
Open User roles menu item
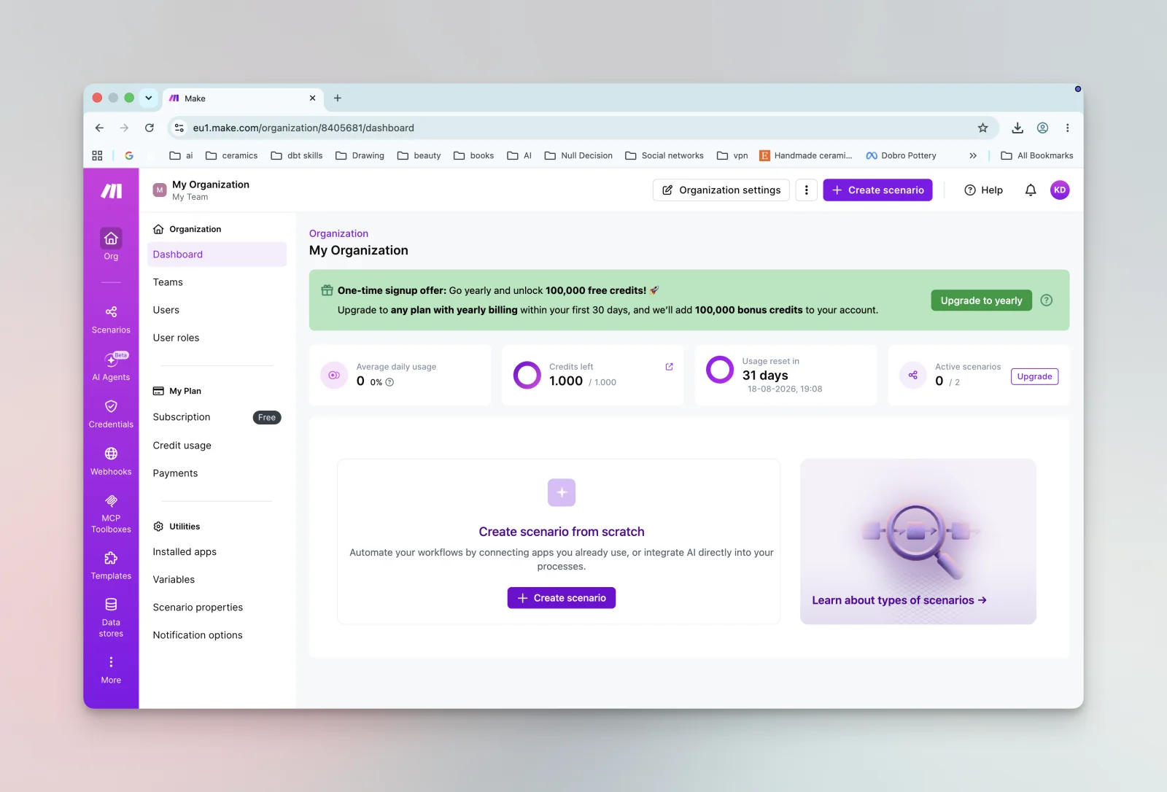click(176, 338)
